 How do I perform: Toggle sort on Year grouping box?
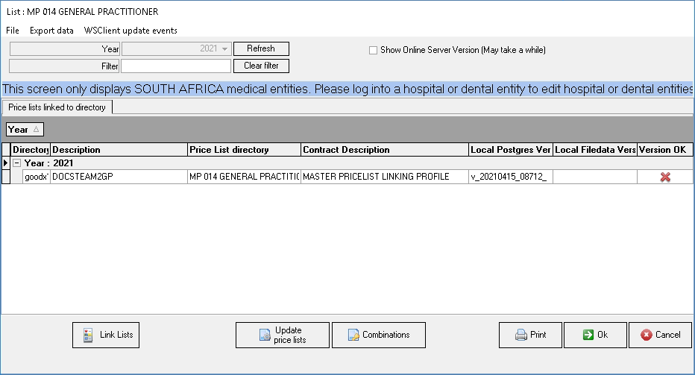point(25,130)
